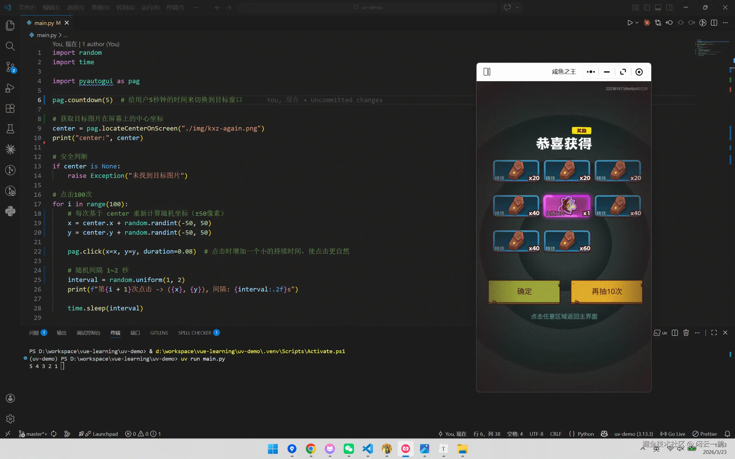735x459 pixels.
Task: Open the Explorer view in activity bar
Action: (x=10, y=26)
